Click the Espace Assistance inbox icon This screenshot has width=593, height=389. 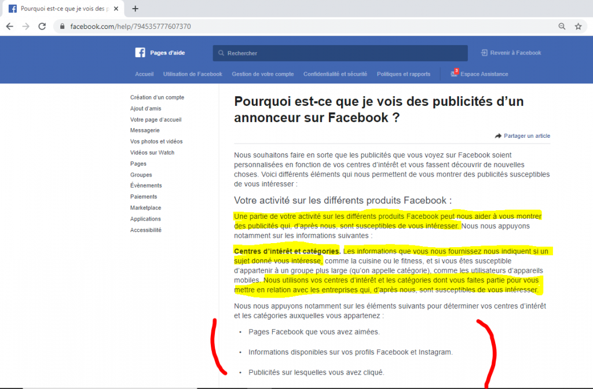click(x=454, y=74)
